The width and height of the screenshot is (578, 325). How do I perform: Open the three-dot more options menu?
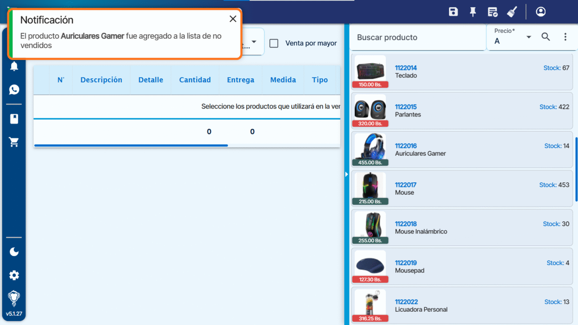[565, 37]
